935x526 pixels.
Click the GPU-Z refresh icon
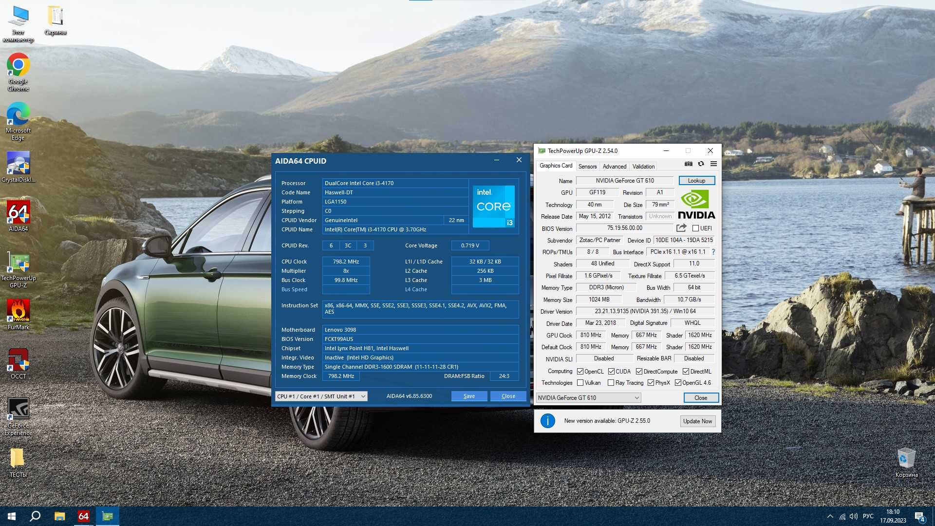pyautogui.click(x=701, y=164)
